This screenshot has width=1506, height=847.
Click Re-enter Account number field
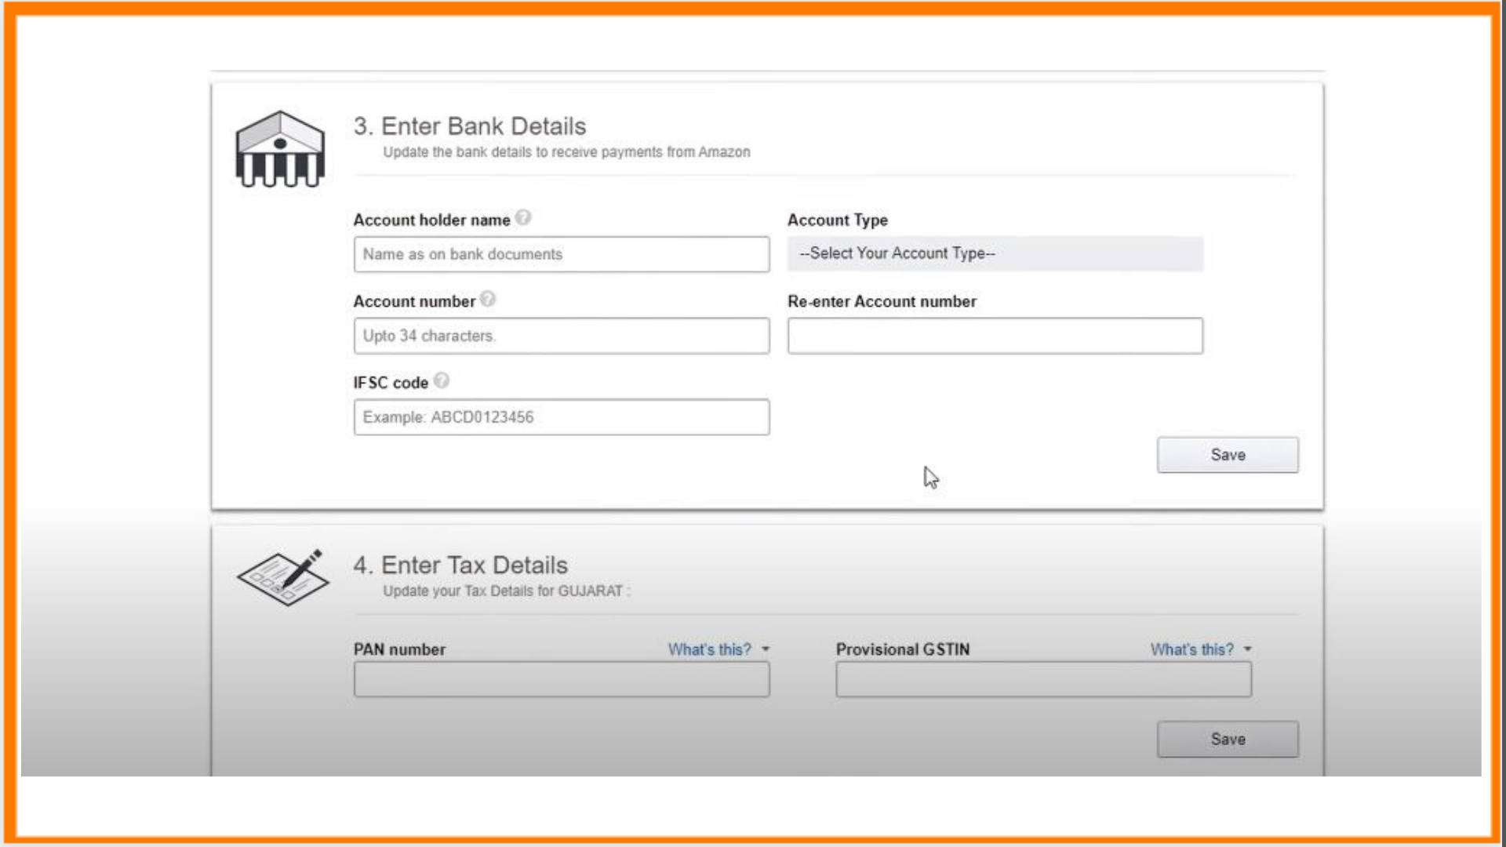pyautogui.click(x=995, y=335)
